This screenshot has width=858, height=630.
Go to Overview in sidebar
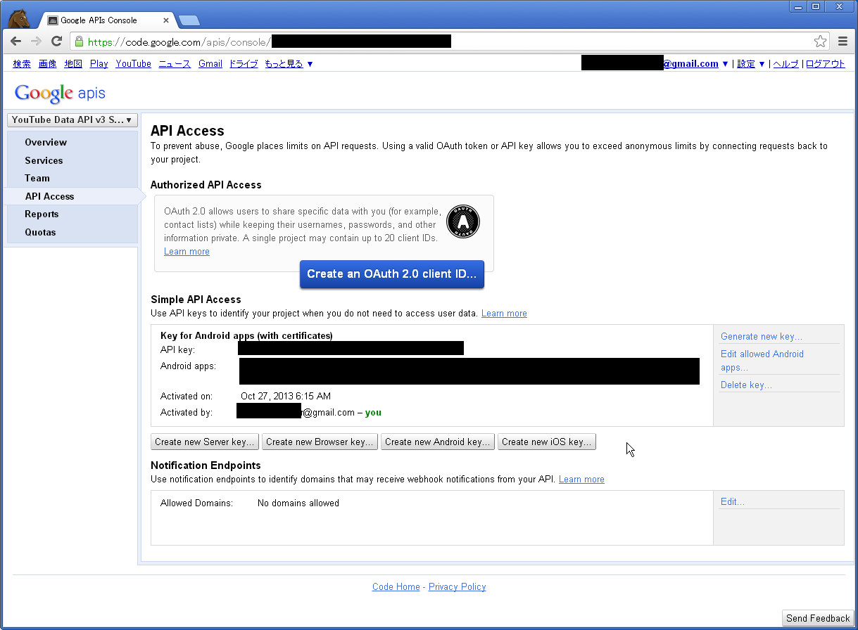46,142
